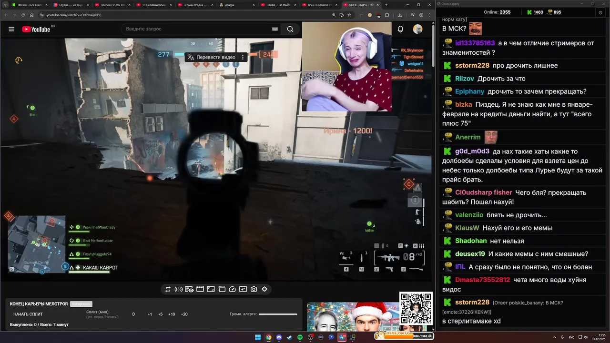This screenshot has width=610, height=343.
Task: Add +1 minute to split
Action: tap(150, 314)
